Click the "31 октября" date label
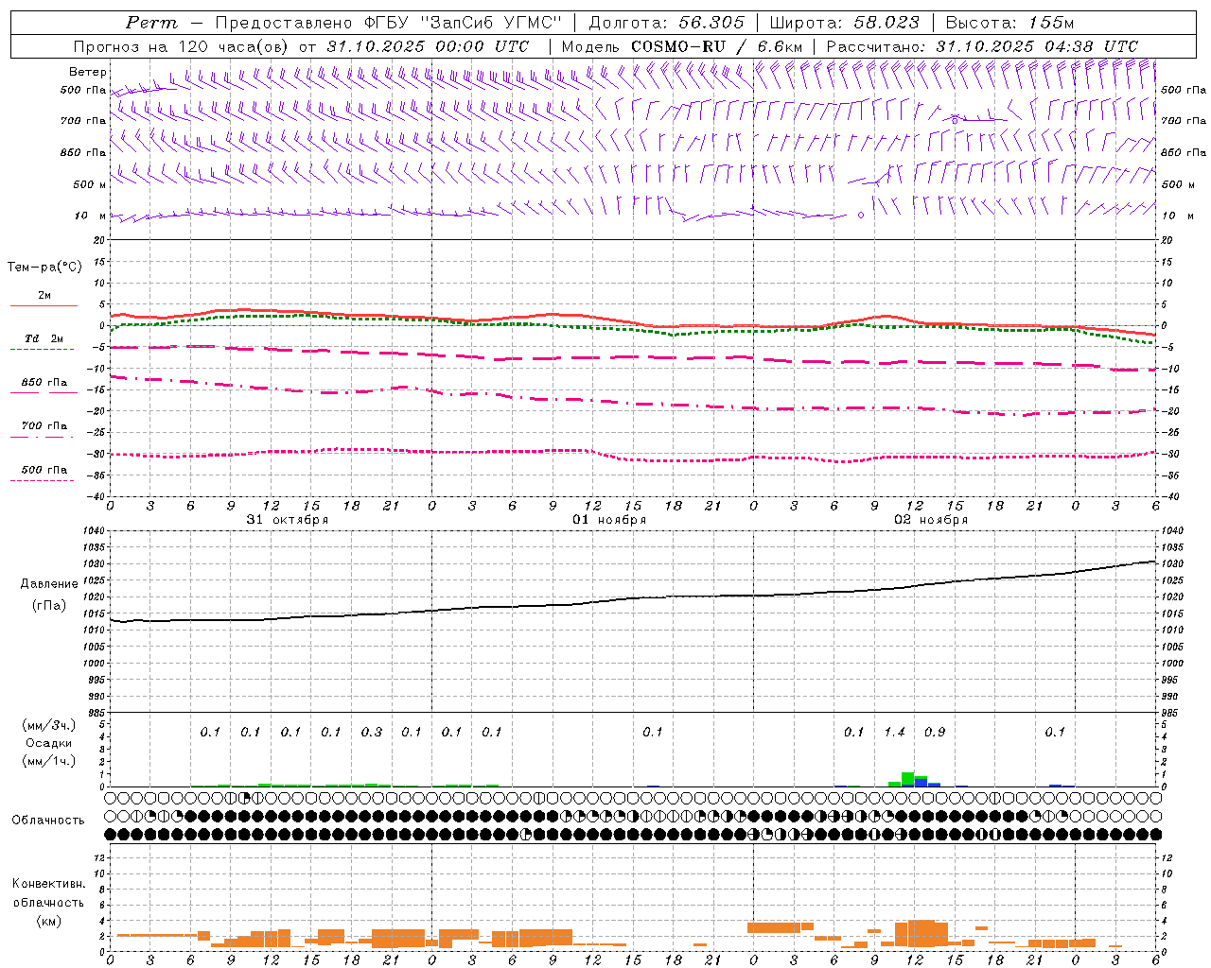Viewport: 1211px width, 968px height. 288,520
